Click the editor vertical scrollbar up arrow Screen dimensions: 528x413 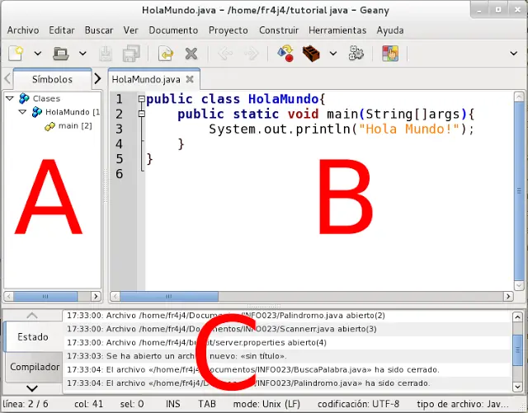pyautogui.click(x=519, y=97)
